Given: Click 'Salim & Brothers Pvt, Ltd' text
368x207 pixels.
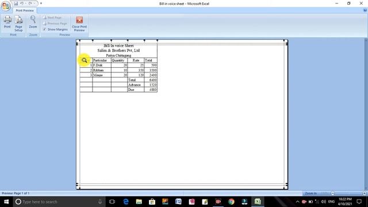Looking at the screenshot, I should (118, 51).
